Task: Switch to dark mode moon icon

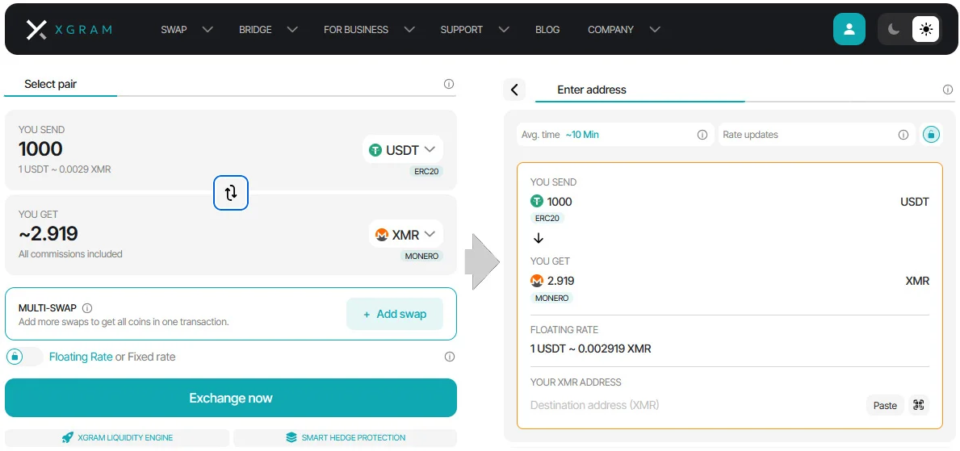Action: (x=894, y=29)
